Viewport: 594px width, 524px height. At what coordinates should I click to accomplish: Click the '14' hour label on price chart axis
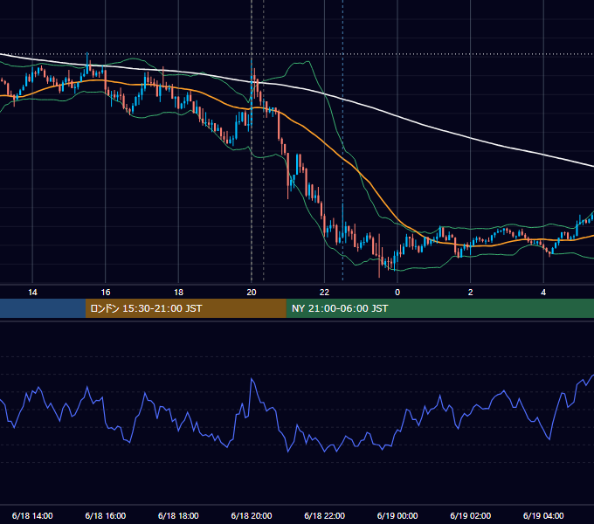[32, 293]
